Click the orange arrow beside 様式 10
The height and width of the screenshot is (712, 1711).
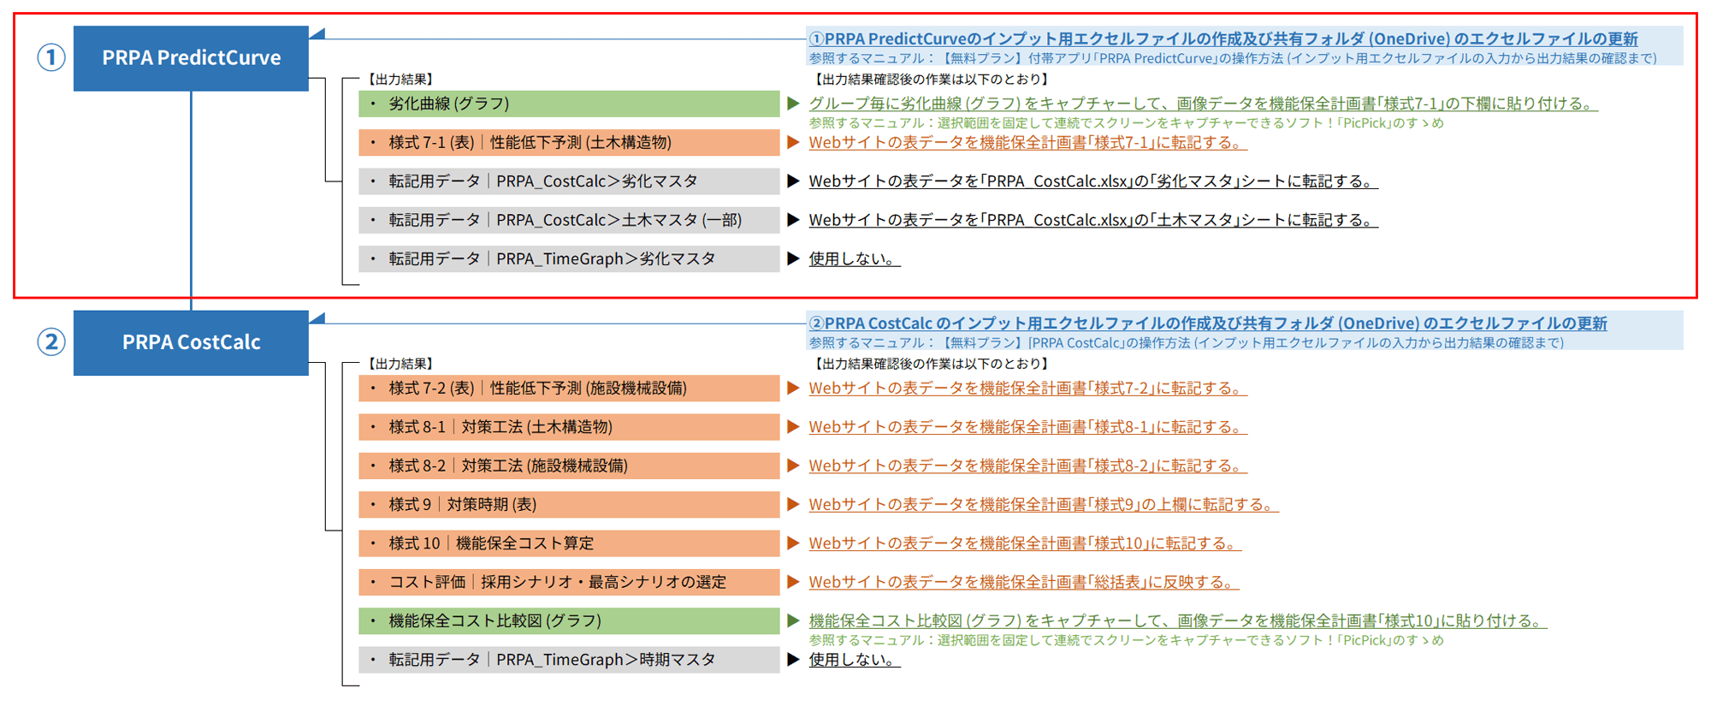[793, 543]
